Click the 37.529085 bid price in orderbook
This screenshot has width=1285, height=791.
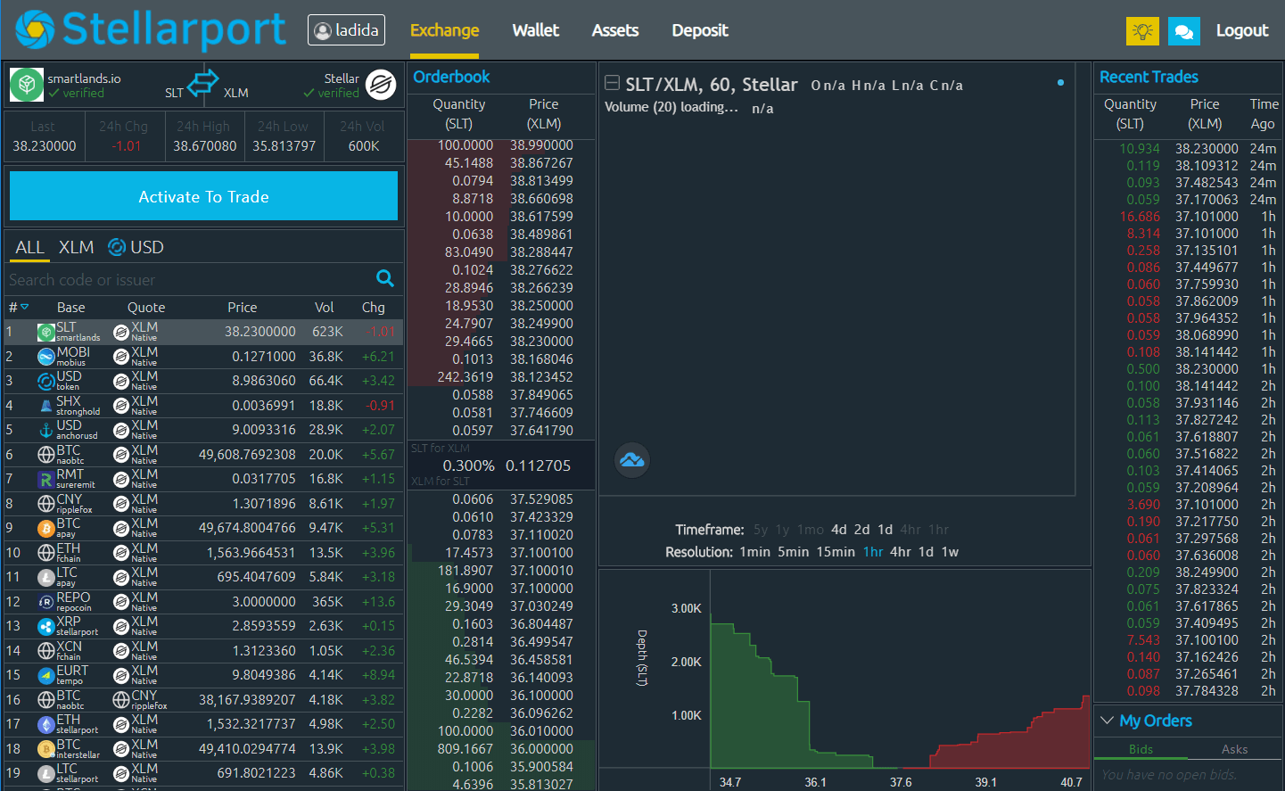(x=541, y=499)
